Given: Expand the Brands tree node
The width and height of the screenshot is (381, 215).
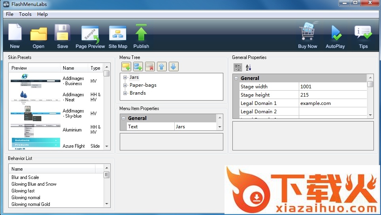Looking at the screenshot, I should (125, 93).
